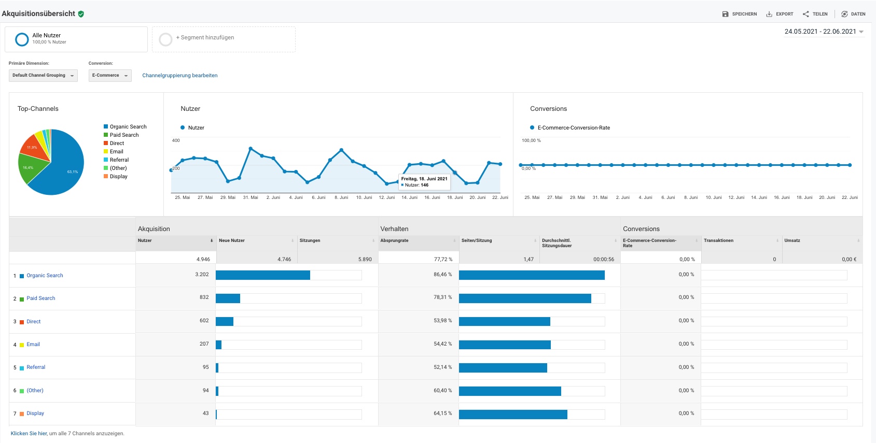876x443 pixels.
Task: Click the Alle Nutzer segment label
Action: [x=46, y=35]
